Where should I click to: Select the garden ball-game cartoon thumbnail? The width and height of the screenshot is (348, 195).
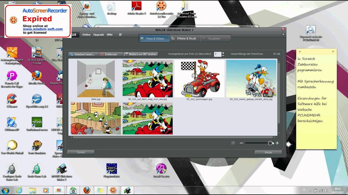click(x=96, y=118)
